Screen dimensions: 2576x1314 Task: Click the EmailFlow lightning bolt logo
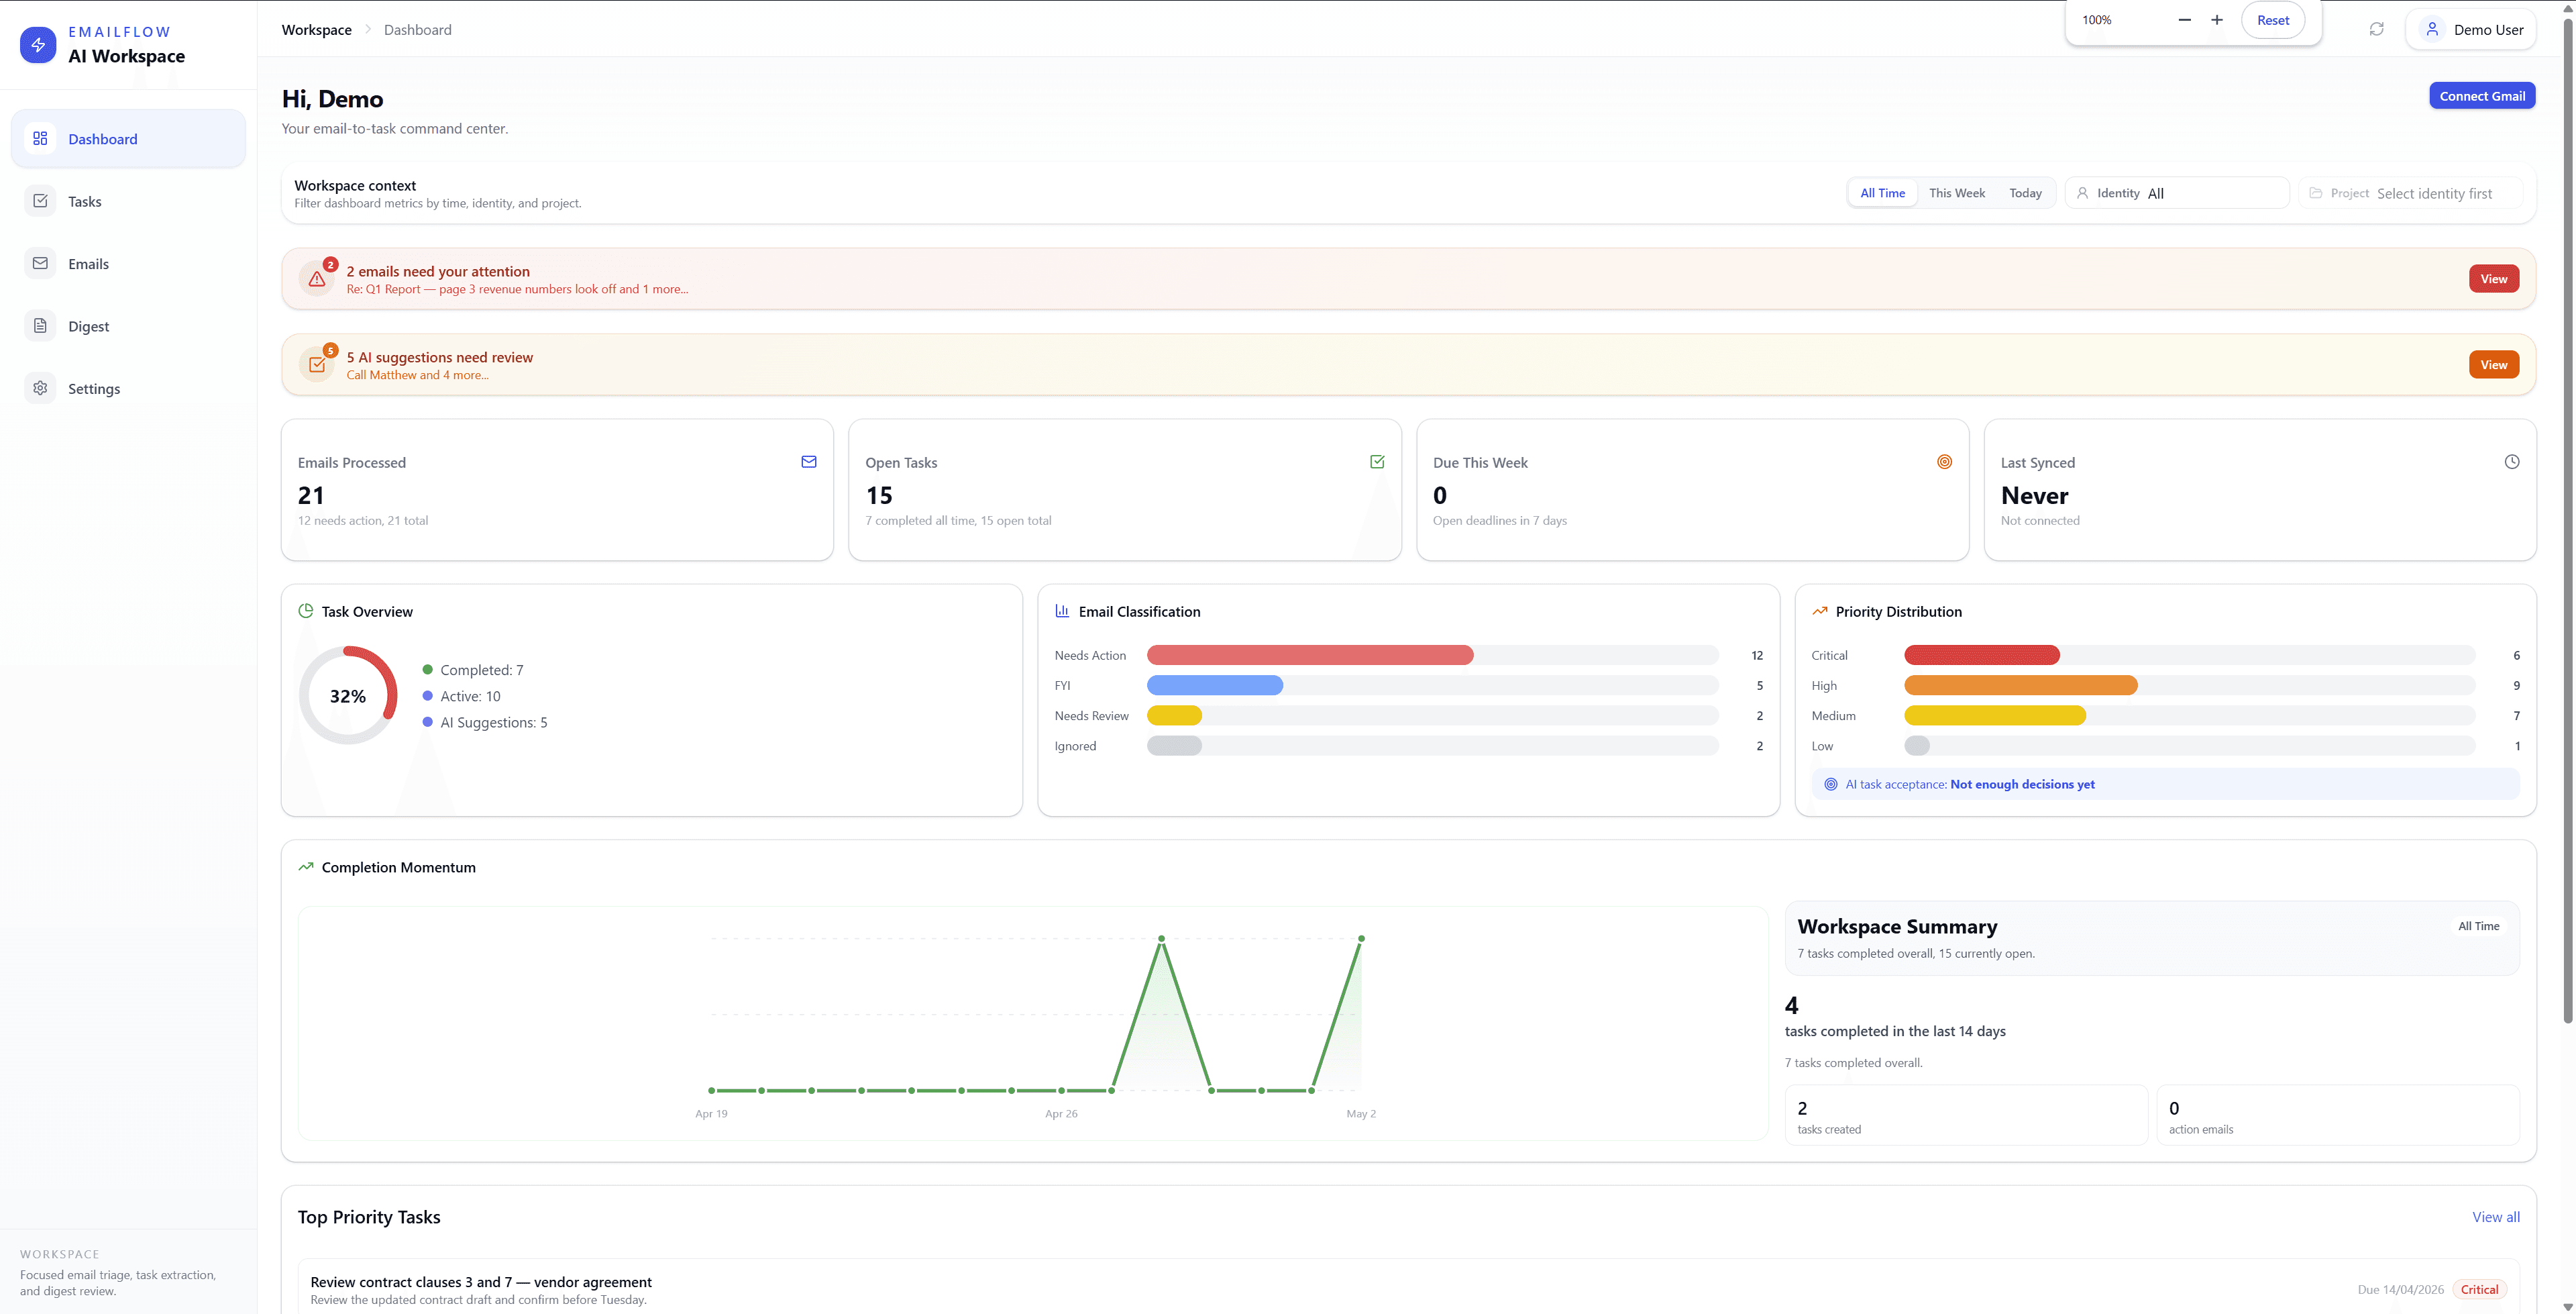pyautogui.click(x=38, y=44)
